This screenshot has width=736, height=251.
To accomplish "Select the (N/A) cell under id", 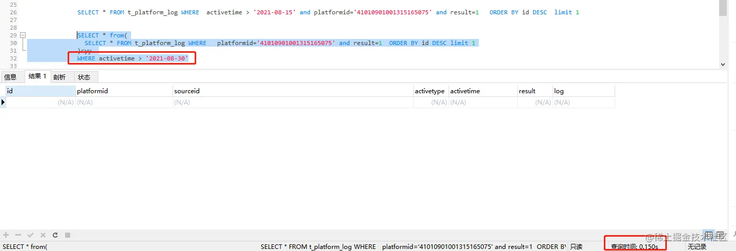I will tap(40, 102).
